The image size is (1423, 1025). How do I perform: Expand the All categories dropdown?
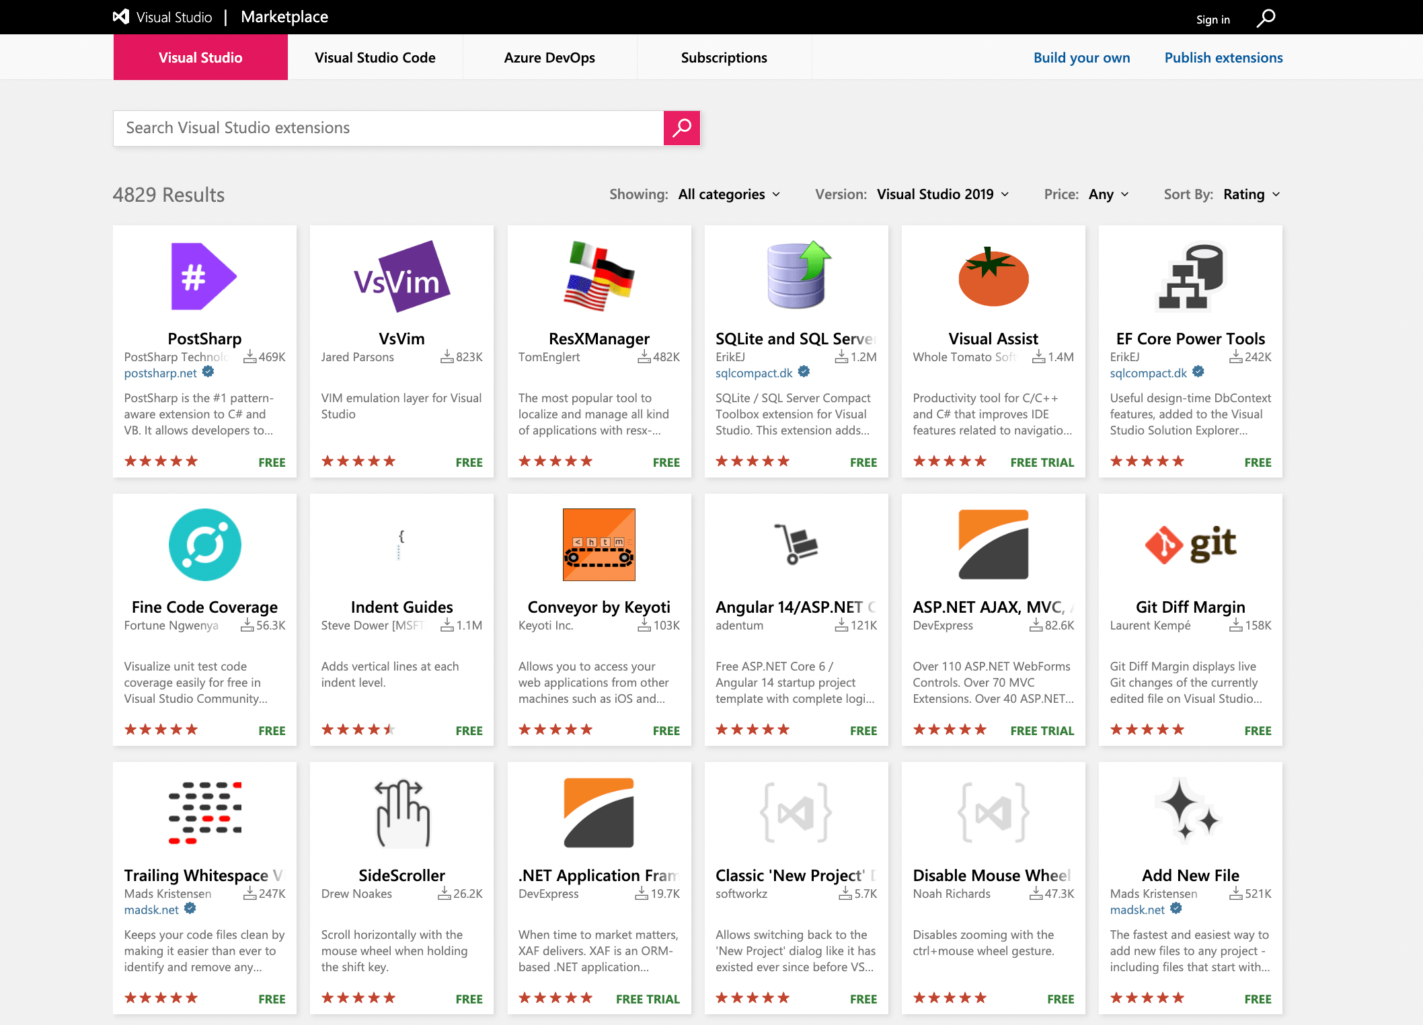pos(729,194)
